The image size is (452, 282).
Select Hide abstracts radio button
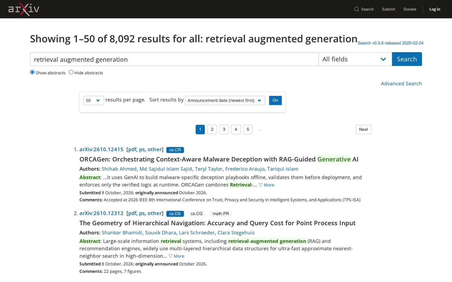[71, 72]
